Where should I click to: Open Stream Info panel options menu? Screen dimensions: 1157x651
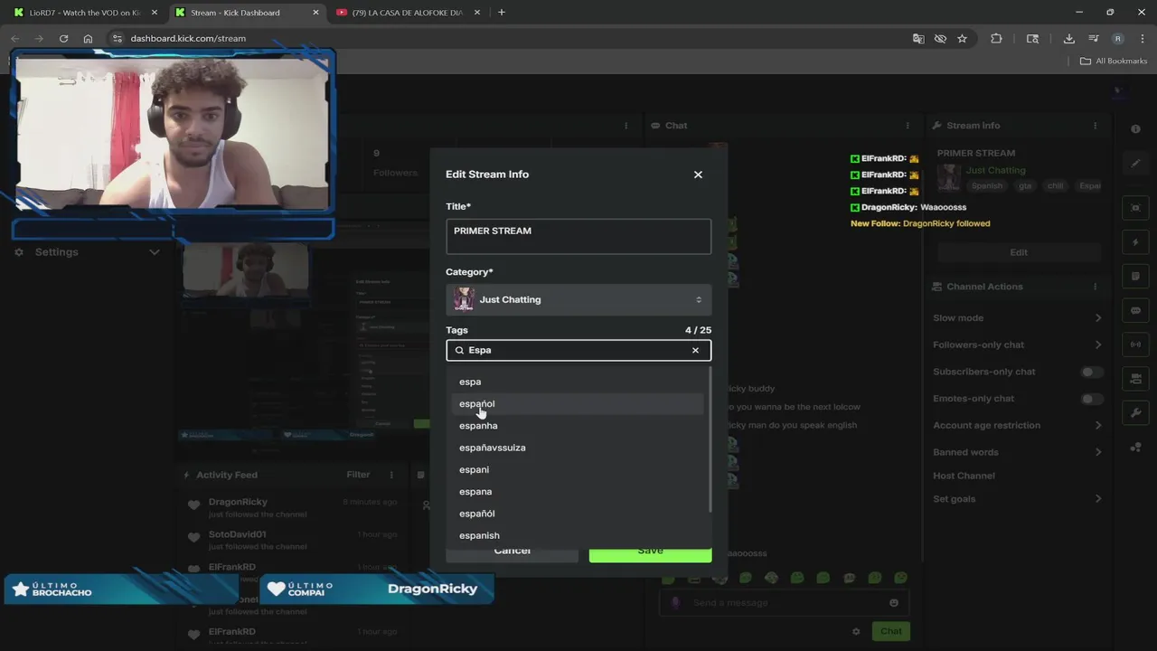[x=1095, y=126]
